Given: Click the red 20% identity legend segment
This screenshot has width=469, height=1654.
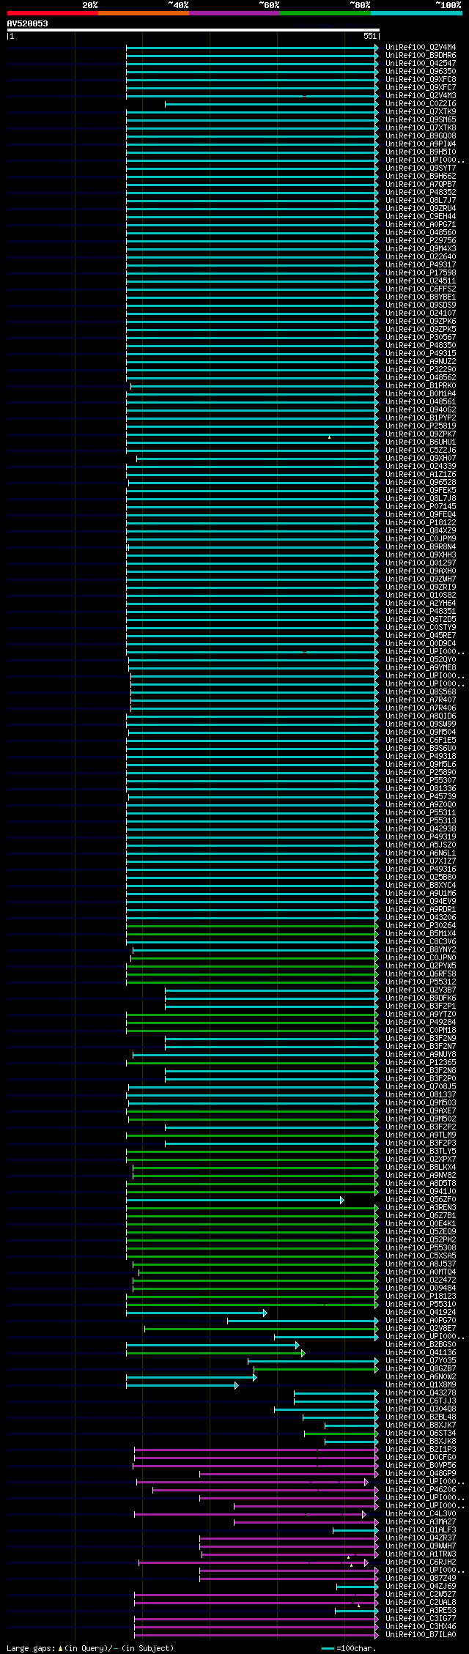Looking at the screenshot, I should [x=52, y=13].
